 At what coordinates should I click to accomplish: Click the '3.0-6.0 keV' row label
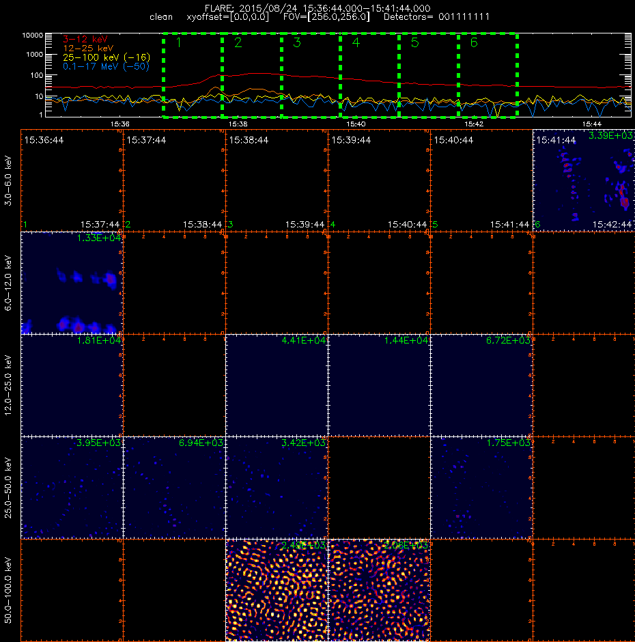click(x=8, y=180)
